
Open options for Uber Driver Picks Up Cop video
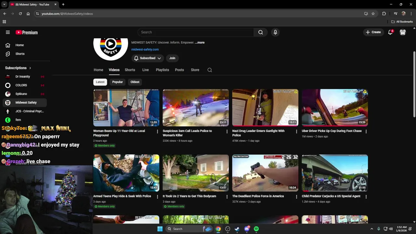point(366,131)
